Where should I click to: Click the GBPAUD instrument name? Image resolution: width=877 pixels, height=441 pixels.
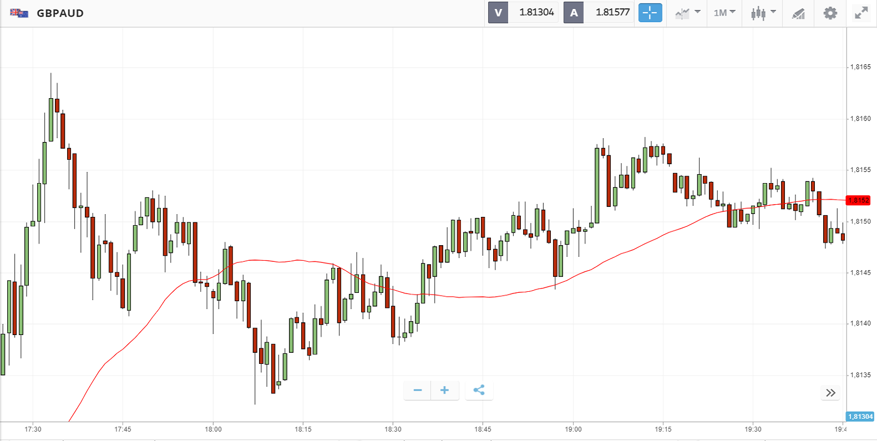(60, 13)
